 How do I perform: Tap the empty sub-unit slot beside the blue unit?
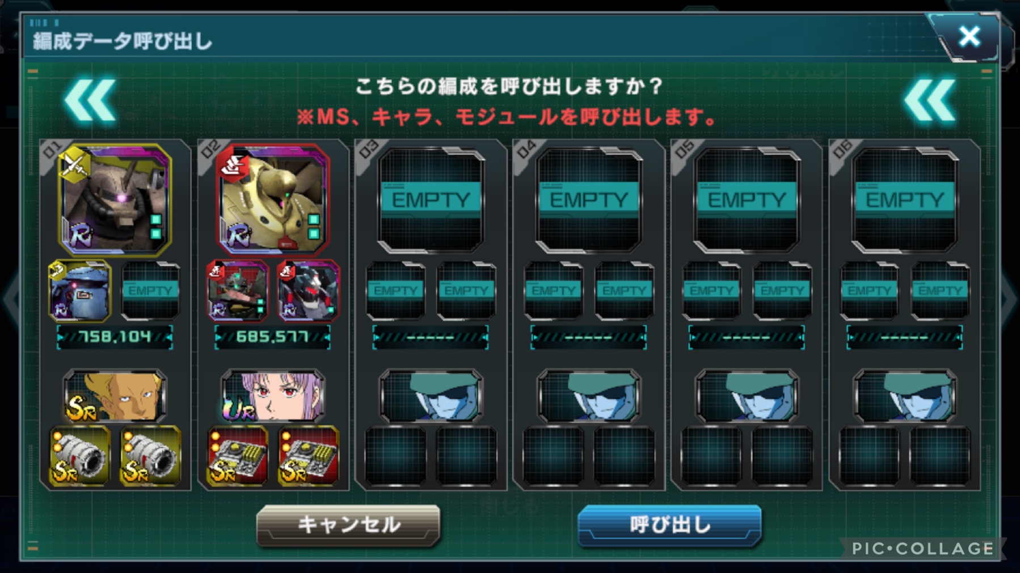tap(150, 291)
